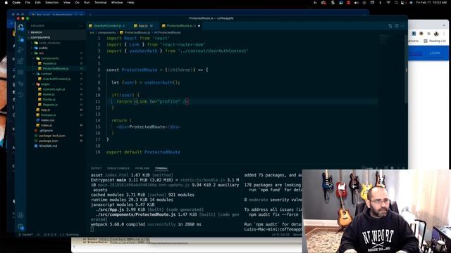Open index.js file in explorer
The image size is (451, 253).
(x=47, y=125)
